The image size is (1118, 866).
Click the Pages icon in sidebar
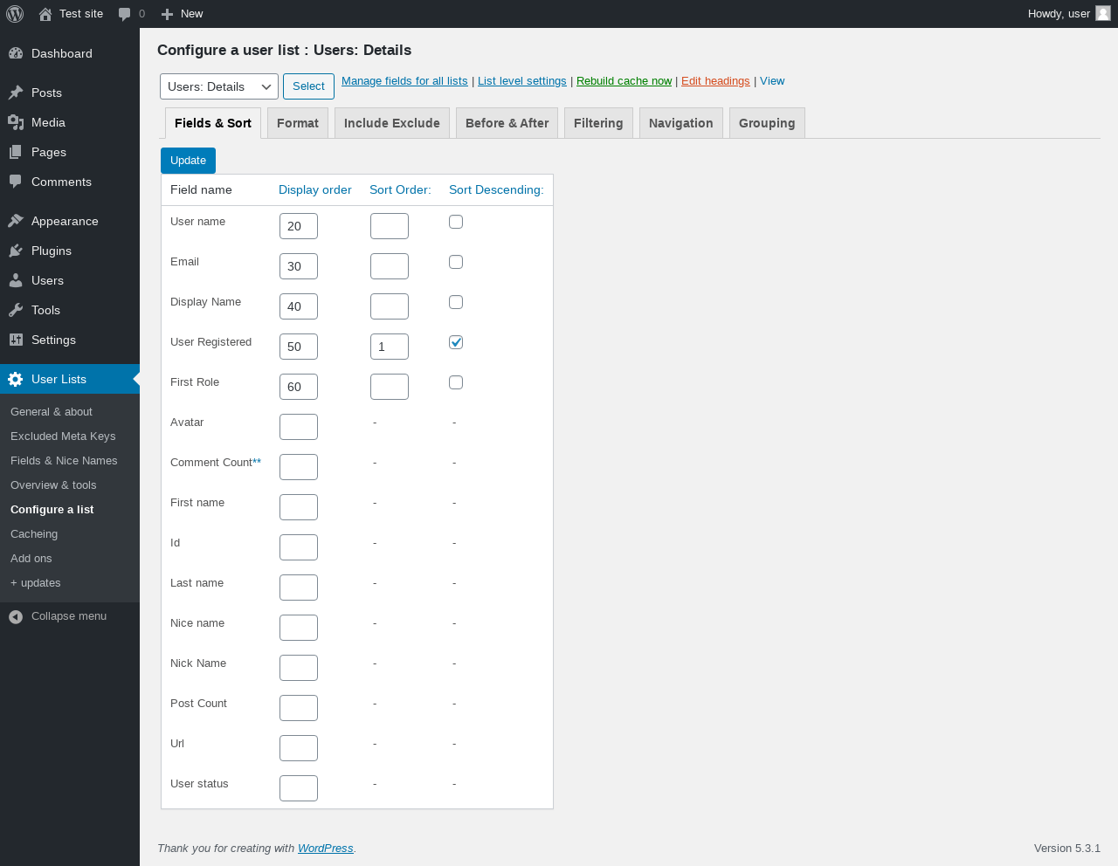(x=16, y=152)
